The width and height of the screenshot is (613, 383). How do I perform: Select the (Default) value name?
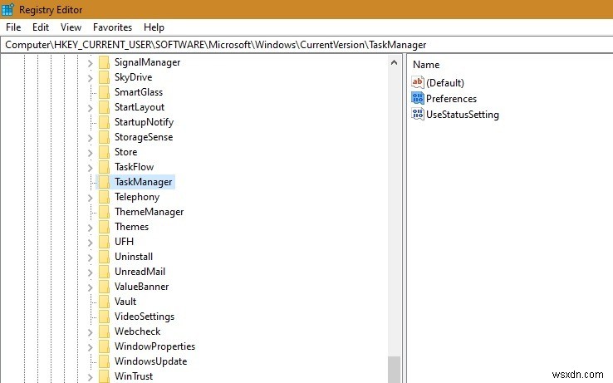pos(445,82)
